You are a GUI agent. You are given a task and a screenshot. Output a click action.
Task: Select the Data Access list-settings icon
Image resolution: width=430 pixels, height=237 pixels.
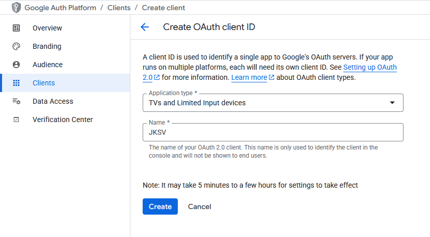(16, 101)
